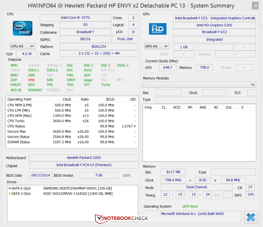Click the AES-NI feature label

[16, 90]
